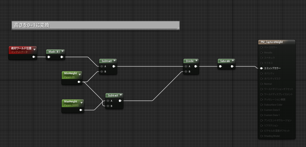306x147 pixels.
Task: Click the ベースカラー pin on PM_CaptureHeight
Action: [x=262, y=47]
